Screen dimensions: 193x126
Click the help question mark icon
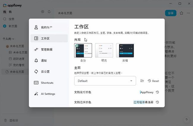(x=186, y=120)
